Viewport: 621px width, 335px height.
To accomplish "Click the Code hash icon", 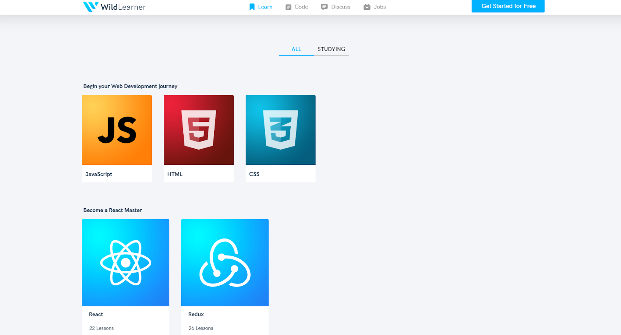I will [288, 7].
